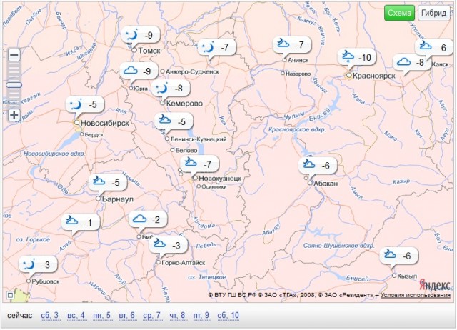Zoom in with the plus button
457x330 pixels.
coord(14,115)
